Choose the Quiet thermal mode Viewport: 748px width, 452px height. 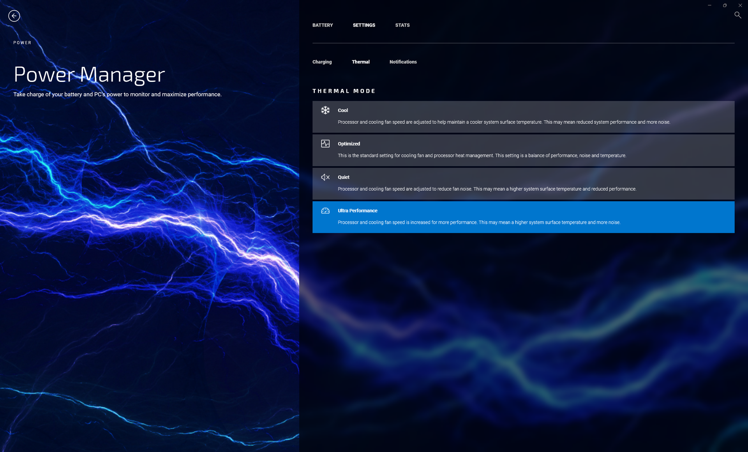(523, 184)
